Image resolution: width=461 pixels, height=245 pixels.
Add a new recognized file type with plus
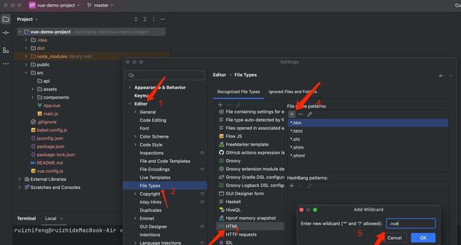point(220,105)
